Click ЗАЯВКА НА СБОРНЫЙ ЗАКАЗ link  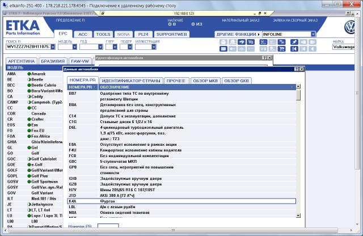[x=295, y=20]
